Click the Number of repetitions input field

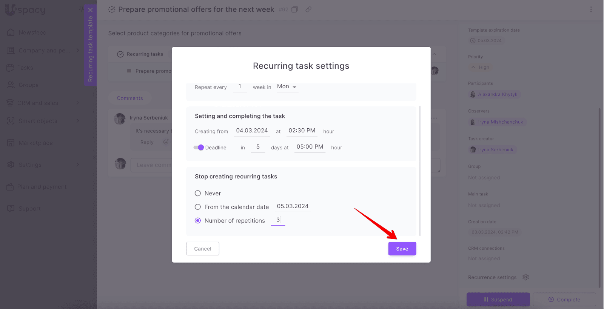pos(278,220)
